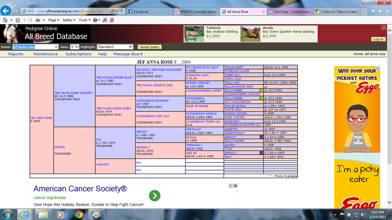Open the Favorites star icon
392x220 pixels.
[380, 11]
